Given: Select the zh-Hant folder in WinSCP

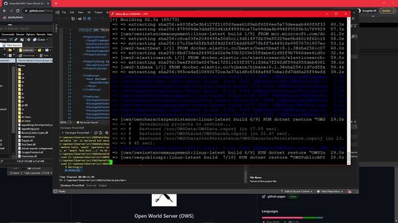Looking at the screenshot, I should click(25, 121).
